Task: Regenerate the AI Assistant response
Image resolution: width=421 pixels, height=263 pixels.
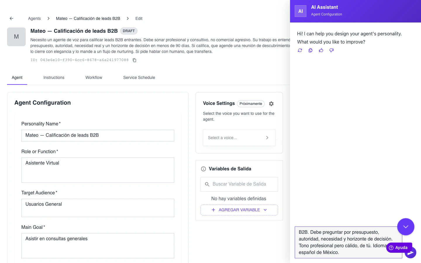Action: tap(300, 50)
